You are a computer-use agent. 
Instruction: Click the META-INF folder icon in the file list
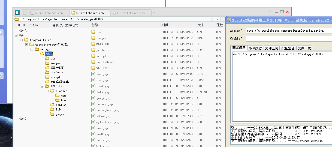93,44
